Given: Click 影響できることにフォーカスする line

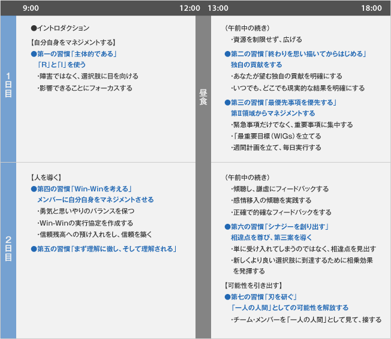Looking at the screenshot, I should pyautogui.click(x=85, y=88).
